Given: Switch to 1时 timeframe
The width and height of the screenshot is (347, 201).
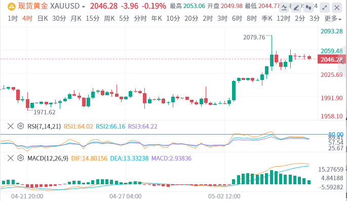Looking at the screenshot, I should [13, 19].
